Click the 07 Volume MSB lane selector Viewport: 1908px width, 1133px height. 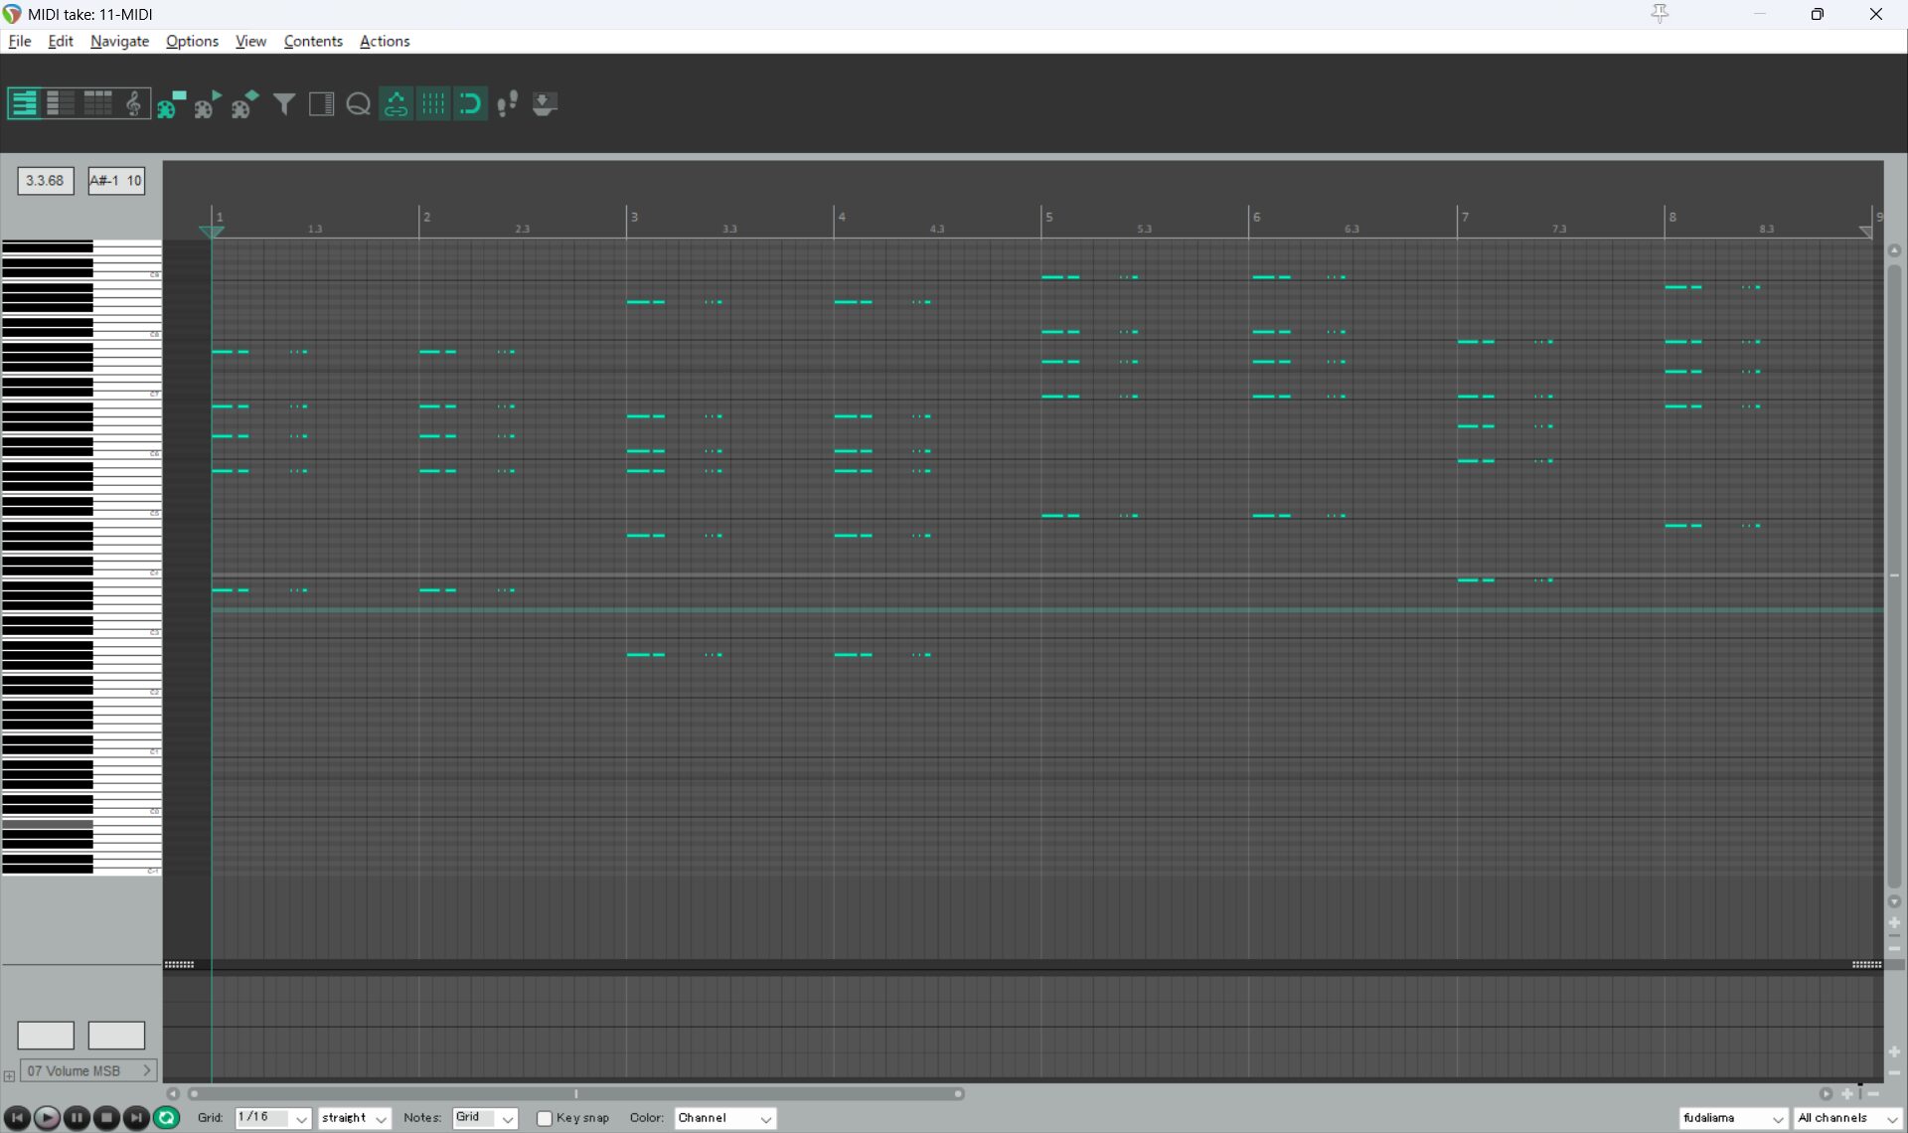pyautogui.click(x=87, y=1070)
